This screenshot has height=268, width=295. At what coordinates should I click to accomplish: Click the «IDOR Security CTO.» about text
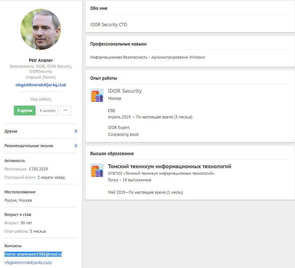click(109, 25)
